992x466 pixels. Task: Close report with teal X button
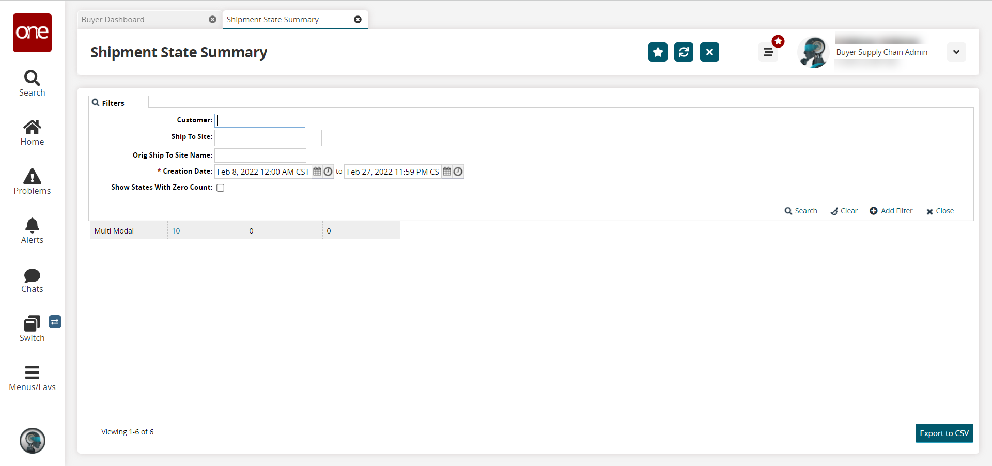(709, 52)
